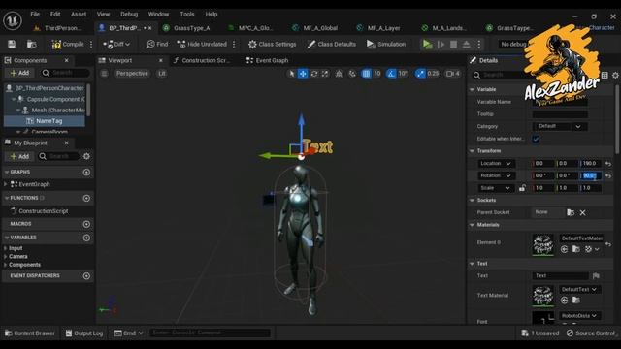Open Class Settings

click(x=272, y=44)
